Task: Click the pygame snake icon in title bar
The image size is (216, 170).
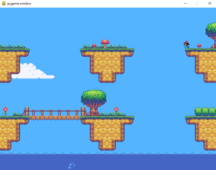Action: pyautogui.click(x=4, y=4)
